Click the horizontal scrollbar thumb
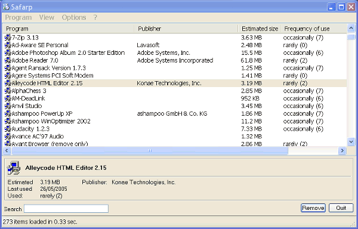358x229 pixels. coord(150,150)
